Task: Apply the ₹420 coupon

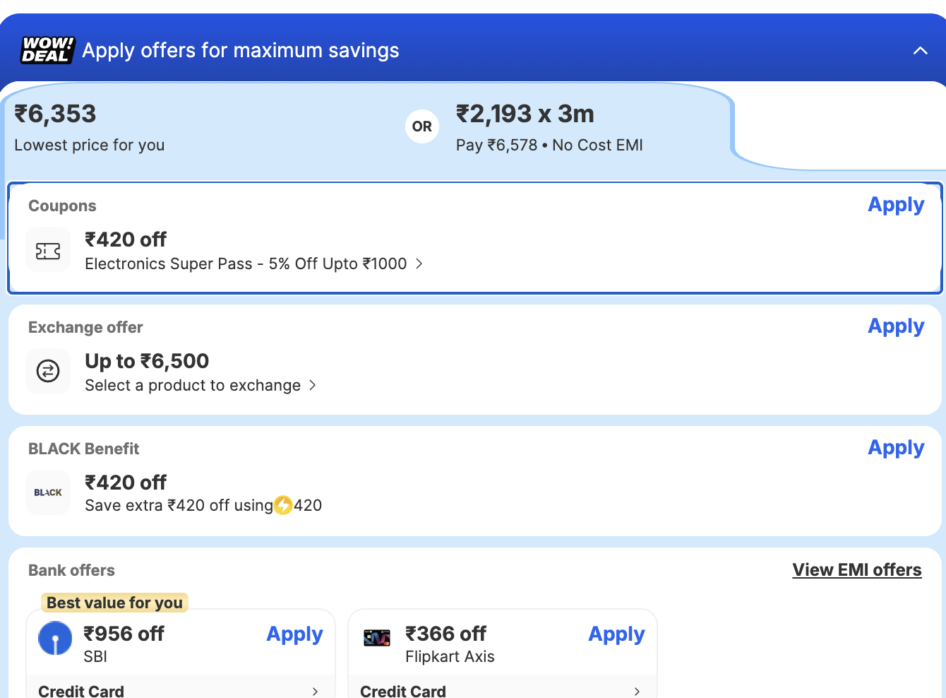Action: [896, 205]
